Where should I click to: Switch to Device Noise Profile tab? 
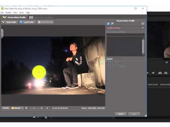click(14, 17)
